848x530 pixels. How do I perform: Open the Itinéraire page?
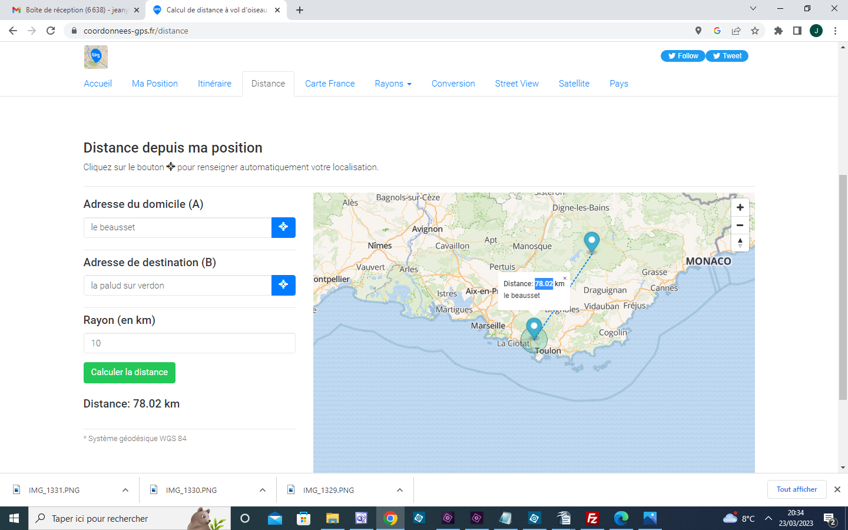coord(214,84)
